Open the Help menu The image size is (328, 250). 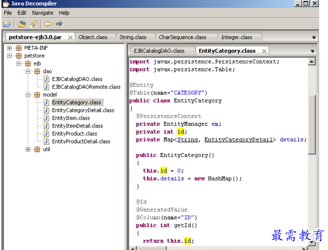[x=64, y=13]
